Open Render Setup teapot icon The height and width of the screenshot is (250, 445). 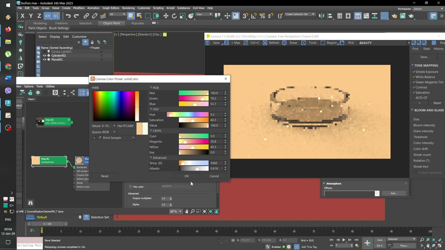[x=394, y=16]
